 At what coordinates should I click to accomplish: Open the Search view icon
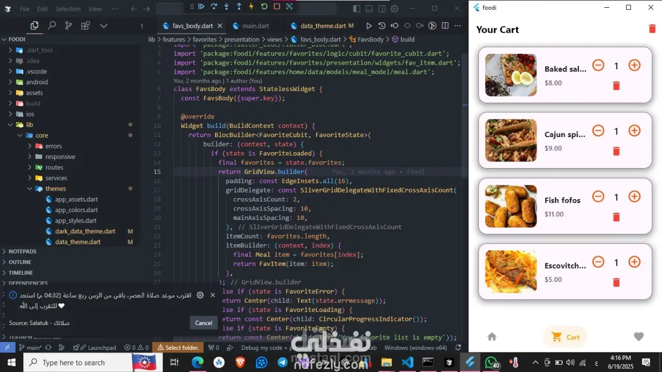click(x=52, y=25)
